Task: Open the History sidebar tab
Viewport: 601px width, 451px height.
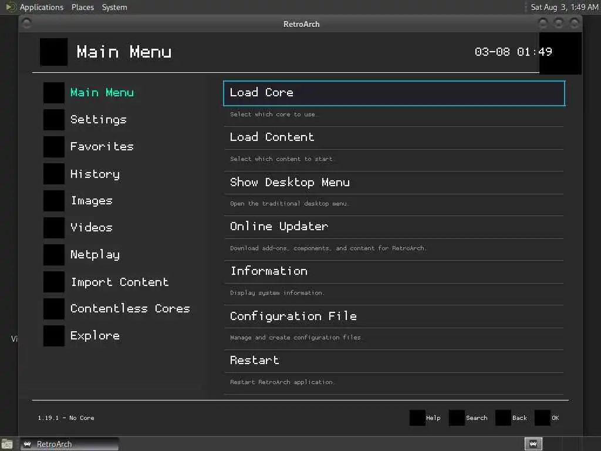Action: 95,174
